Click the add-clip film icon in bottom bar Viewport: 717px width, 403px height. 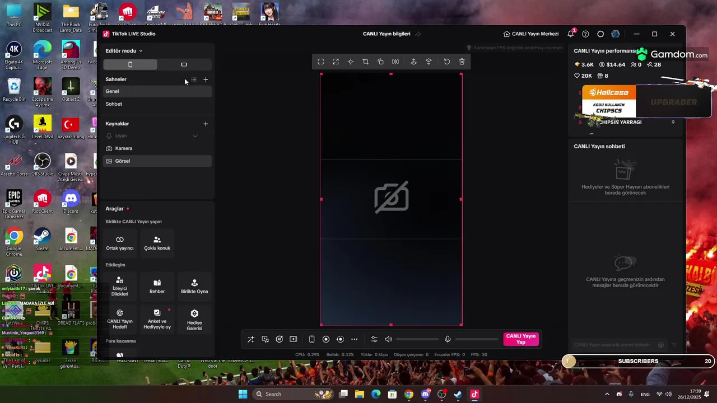pos(294,339)
